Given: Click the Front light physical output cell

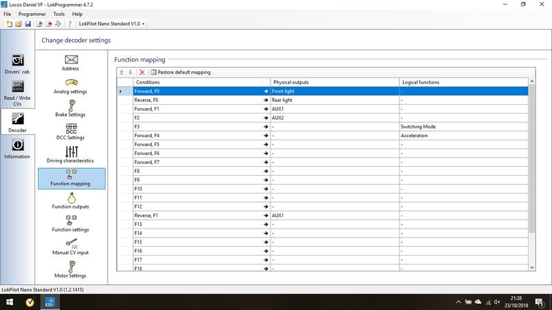Looking at the screenshot, I should point(335,91).
